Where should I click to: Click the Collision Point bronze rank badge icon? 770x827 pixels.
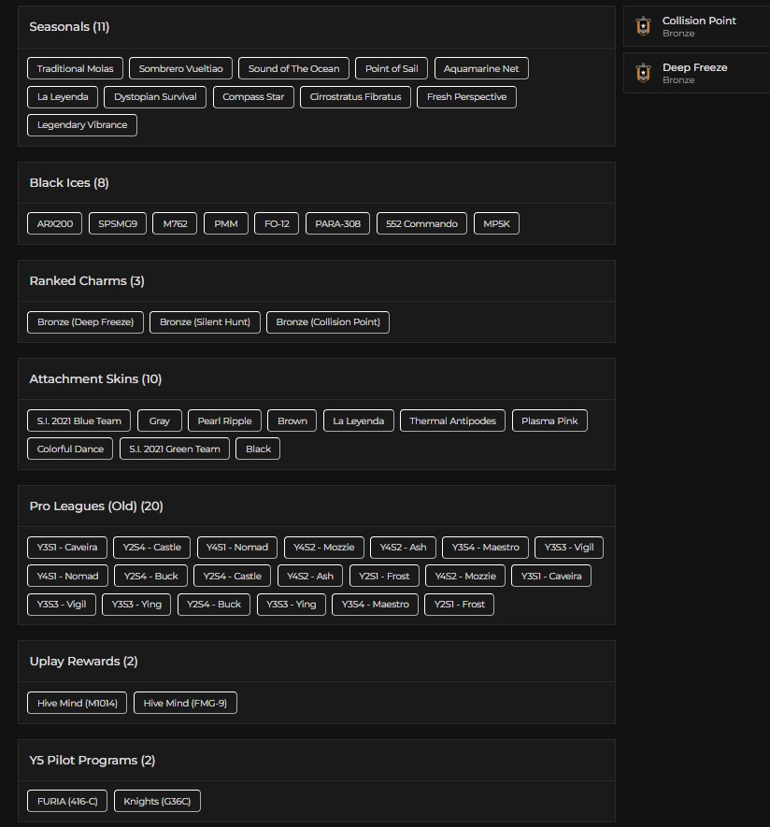pos(643,26)
